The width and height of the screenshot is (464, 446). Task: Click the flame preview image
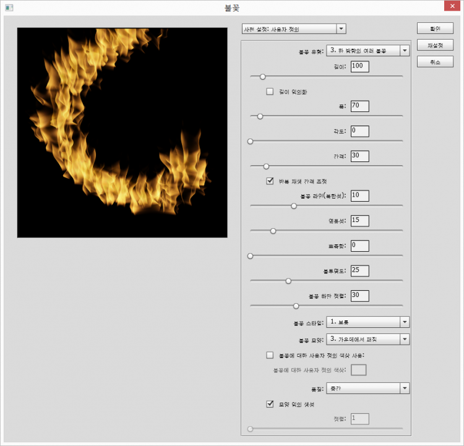pos(122,132)
